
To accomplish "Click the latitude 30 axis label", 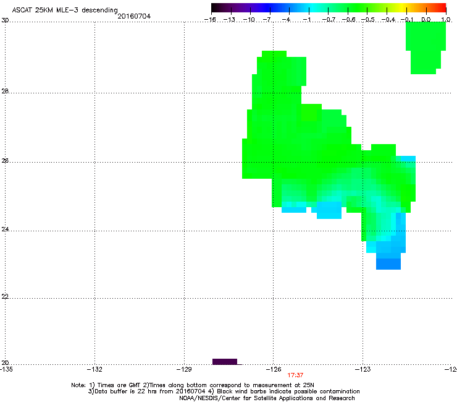I will [5, 20].
